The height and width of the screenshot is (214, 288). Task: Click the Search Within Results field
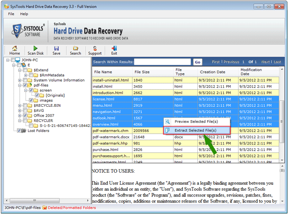pos(162,62)
